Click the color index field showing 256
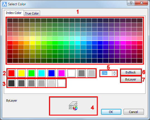Image resolution: width=150 pixels, height=120 pixels. click(106, 73)
